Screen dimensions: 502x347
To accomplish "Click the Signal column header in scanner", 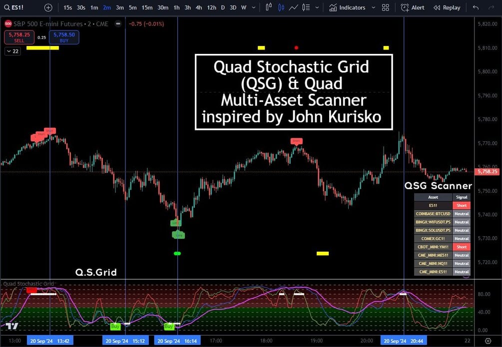I will 462,197.
